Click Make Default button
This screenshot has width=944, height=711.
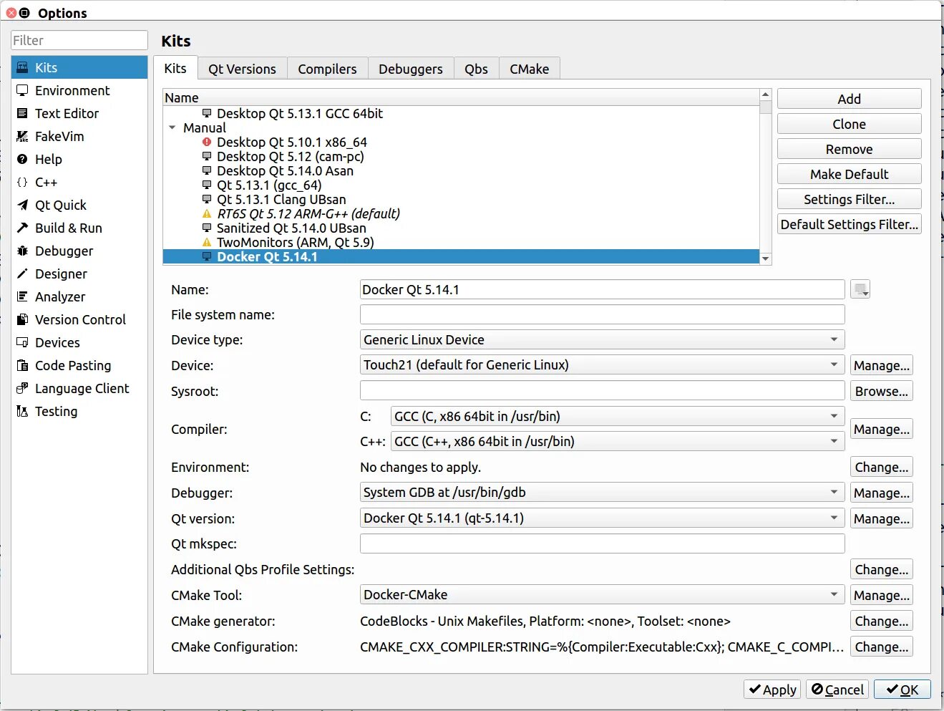(x=850, y=174)
